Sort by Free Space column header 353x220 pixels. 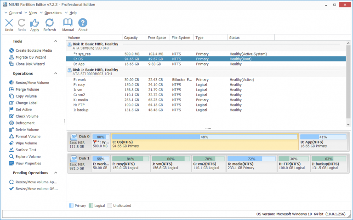click(158, 38)
